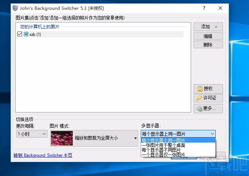The height and width of the screenshot is (176, 249).
Task: Select 每个显示器上同一图片 in the list
Action: point(178,140)
